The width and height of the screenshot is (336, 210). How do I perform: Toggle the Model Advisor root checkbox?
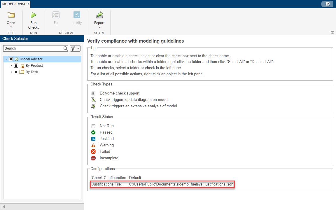(11, 59)
